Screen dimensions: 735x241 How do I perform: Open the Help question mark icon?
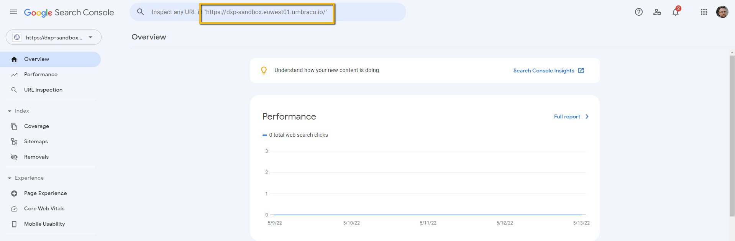[639, 12]
